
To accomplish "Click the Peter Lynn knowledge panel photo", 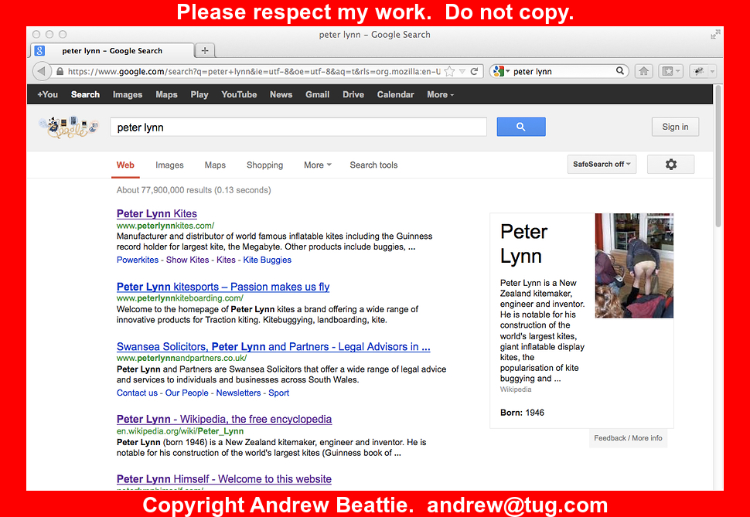I will (634, 265).
